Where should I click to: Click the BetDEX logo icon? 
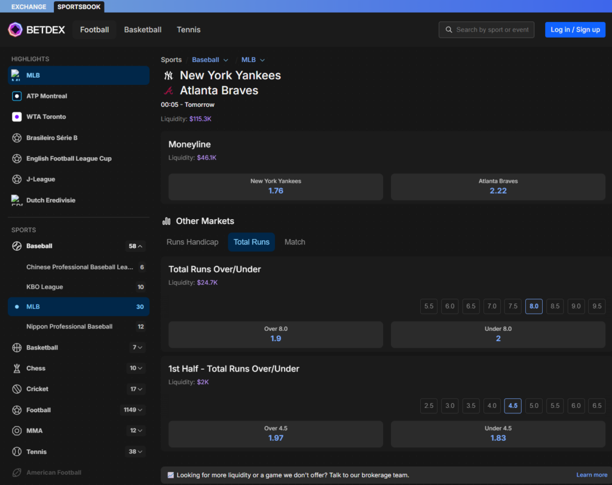pos(15,30)
